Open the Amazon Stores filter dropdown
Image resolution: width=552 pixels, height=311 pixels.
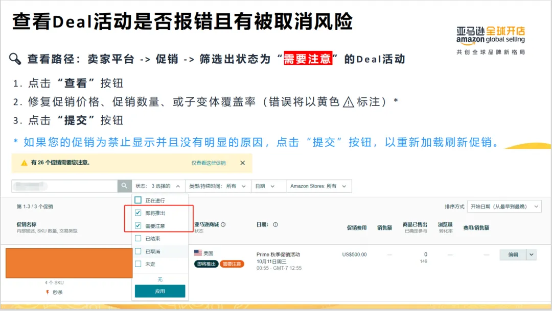[319, 186]
